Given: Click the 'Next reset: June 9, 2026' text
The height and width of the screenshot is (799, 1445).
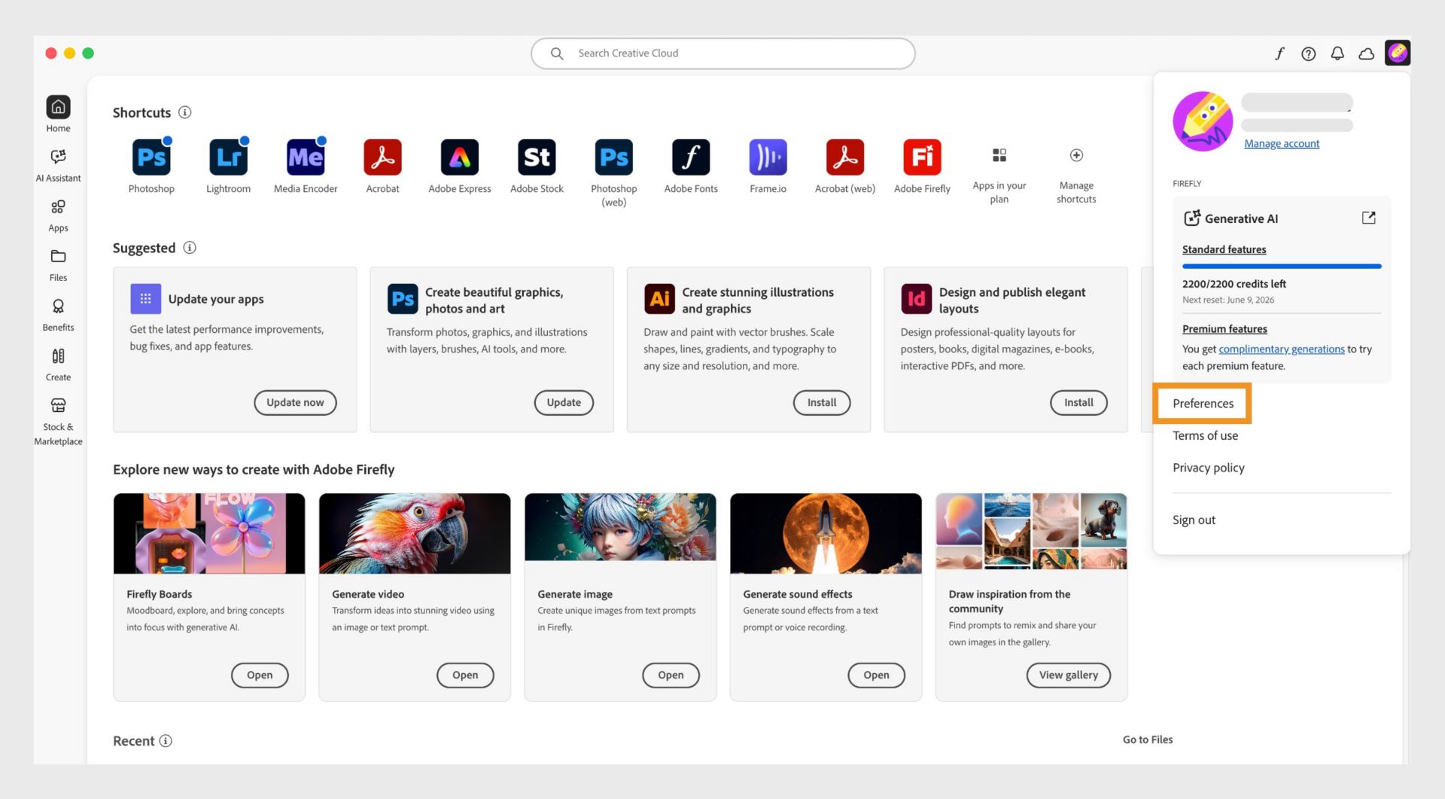Looking at the screenshot, I should pos(1227,300).
